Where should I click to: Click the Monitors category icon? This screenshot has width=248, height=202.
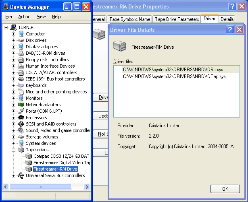tap(21, 98)
